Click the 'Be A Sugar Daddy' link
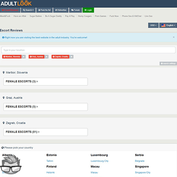177x177 pixels. [x=53, y=16]
